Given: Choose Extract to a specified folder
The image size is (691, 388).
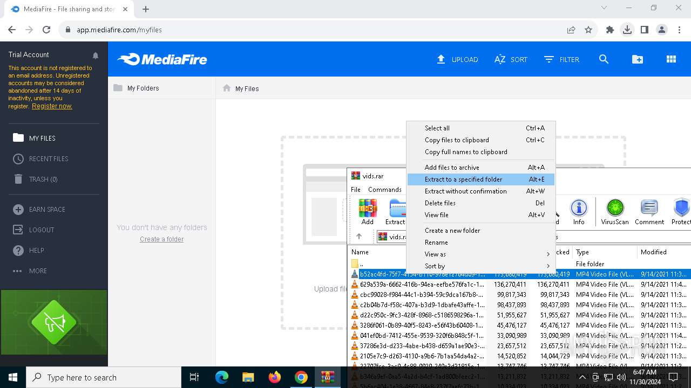Looking at the screenshot, I should pos(480,179).
